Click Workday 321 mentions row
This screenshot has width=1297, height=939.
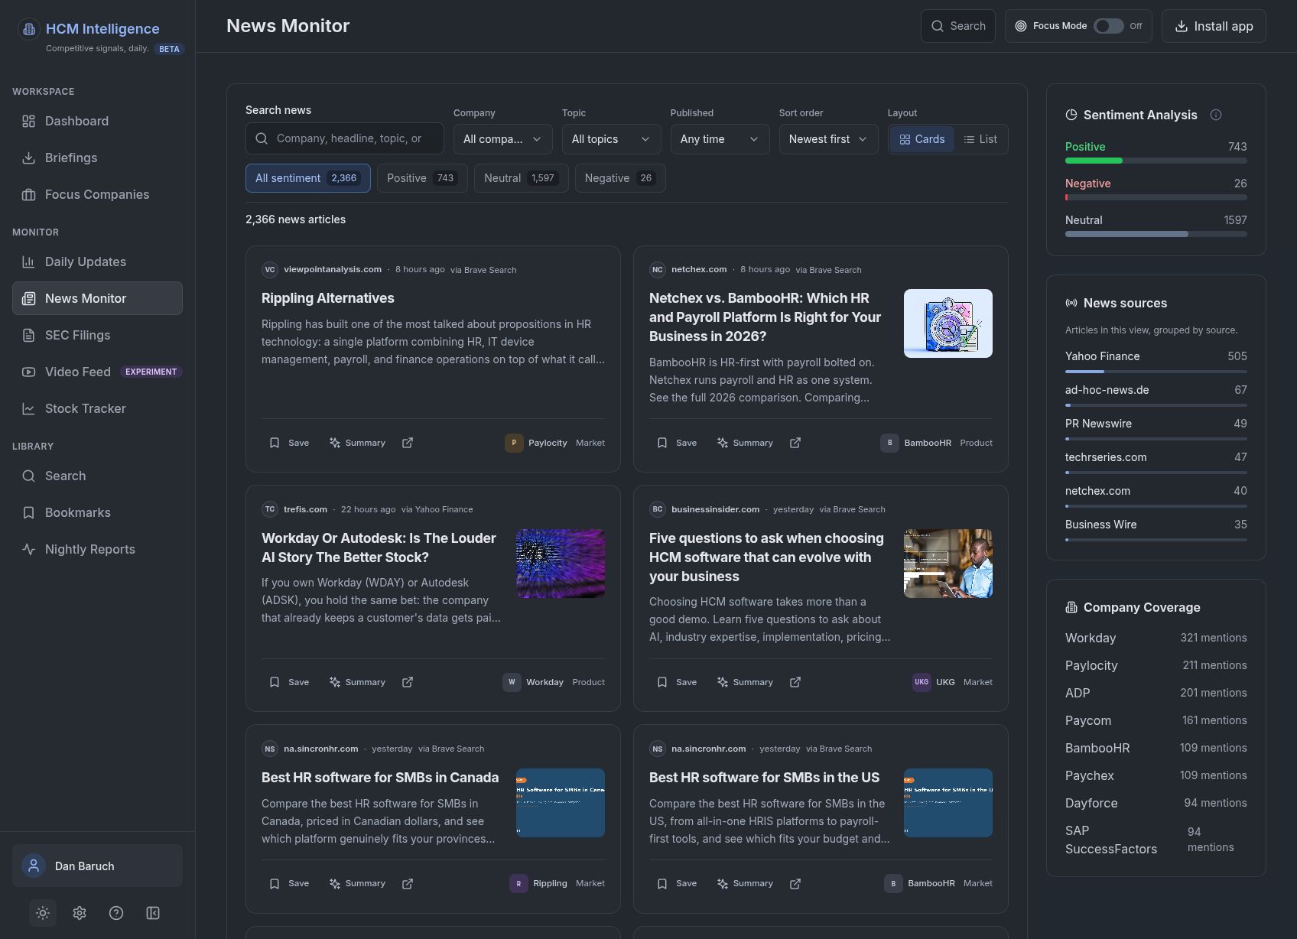(x=1156, y=638)
